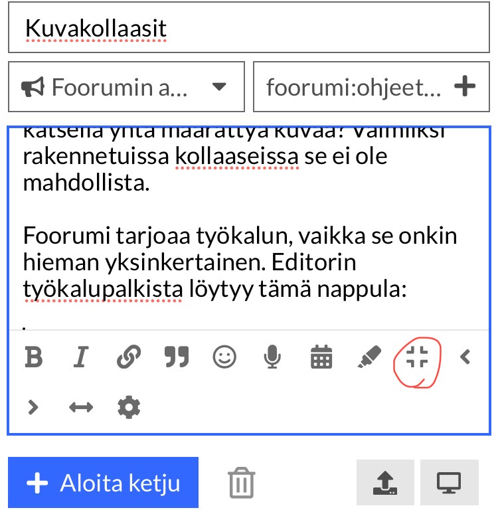Click the highlighter marker icon
The height and width of the screenshot is (516, 498).
pos(369,358)
